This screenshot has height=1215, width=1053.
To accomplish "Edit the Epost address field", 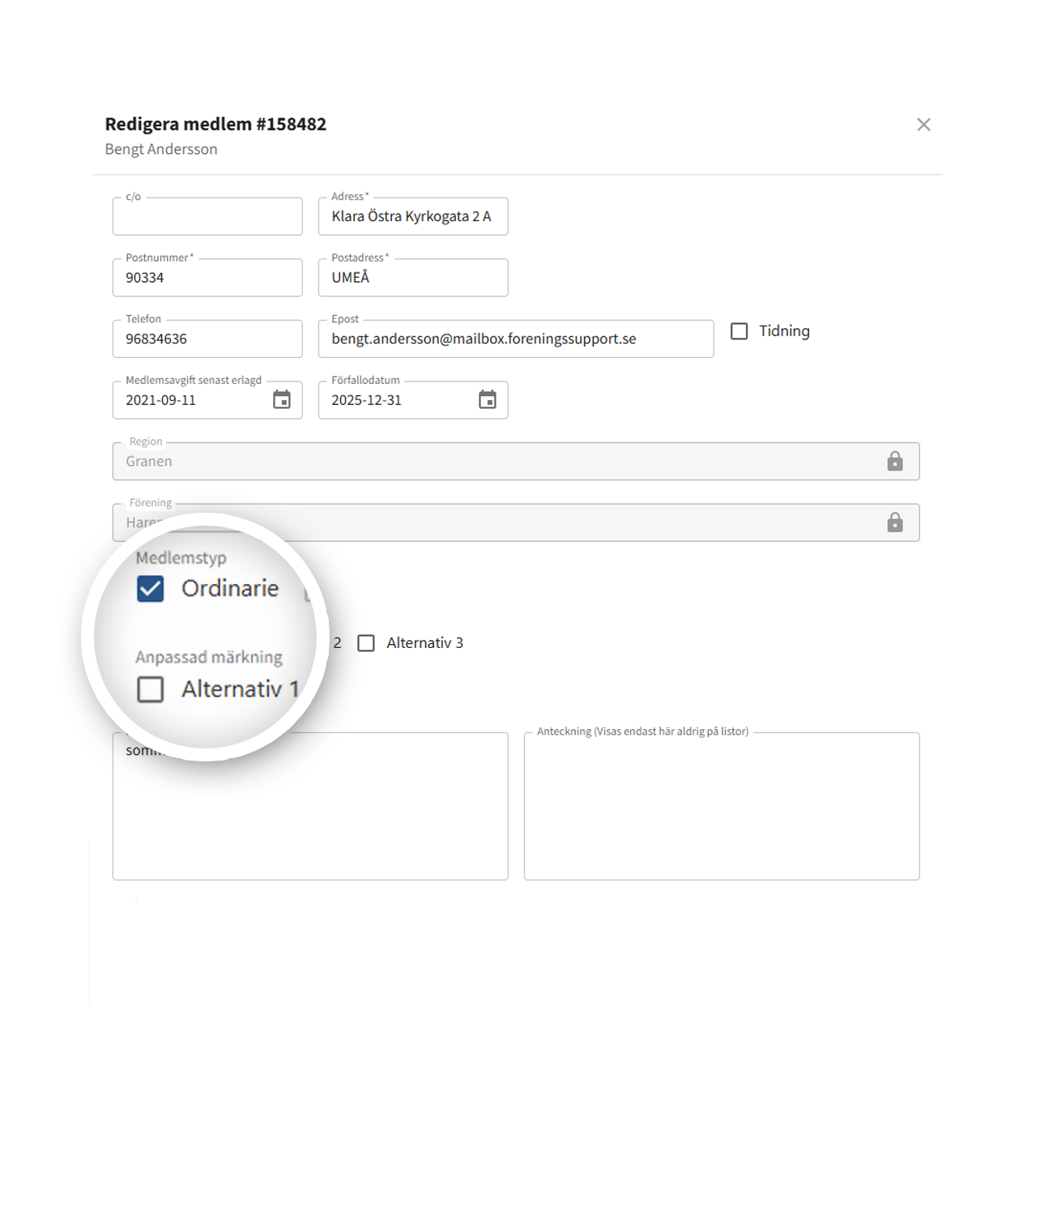I will 516,339.
